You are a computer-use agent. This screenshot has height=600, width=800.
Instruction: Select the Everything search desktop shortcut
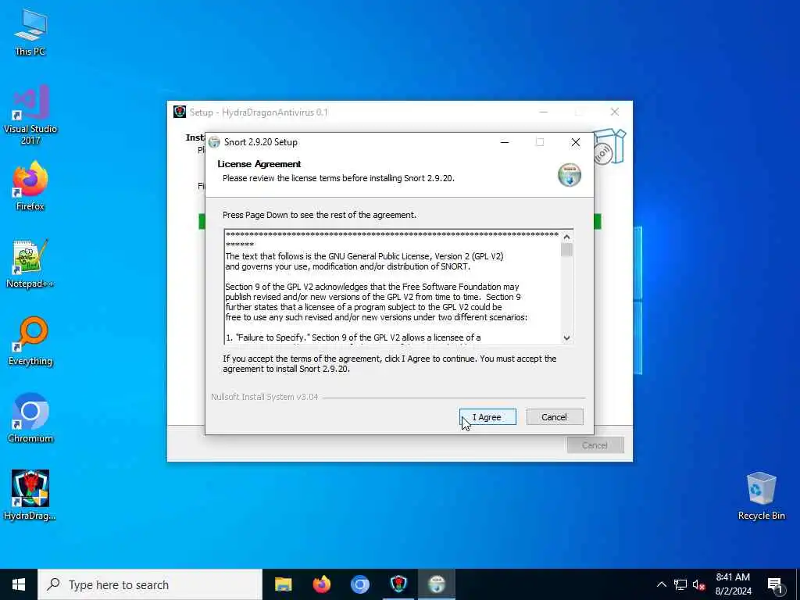pos(30,341)
